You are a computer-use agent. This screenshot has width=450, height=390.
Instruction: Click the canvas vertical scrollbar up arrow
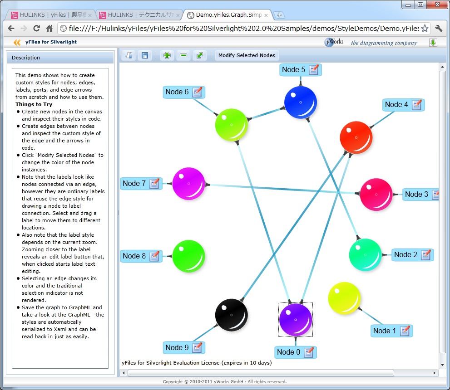[442, 67]
